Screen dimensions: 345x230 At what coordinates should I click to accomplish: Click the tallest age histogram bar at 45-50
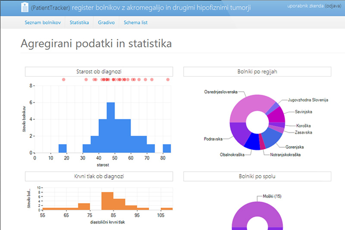[111, 128]
